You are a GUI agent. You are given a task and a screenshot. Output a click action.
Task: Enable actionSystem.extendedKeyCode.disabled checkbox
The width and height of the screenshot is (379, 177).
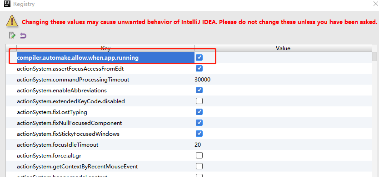(199, 101)
